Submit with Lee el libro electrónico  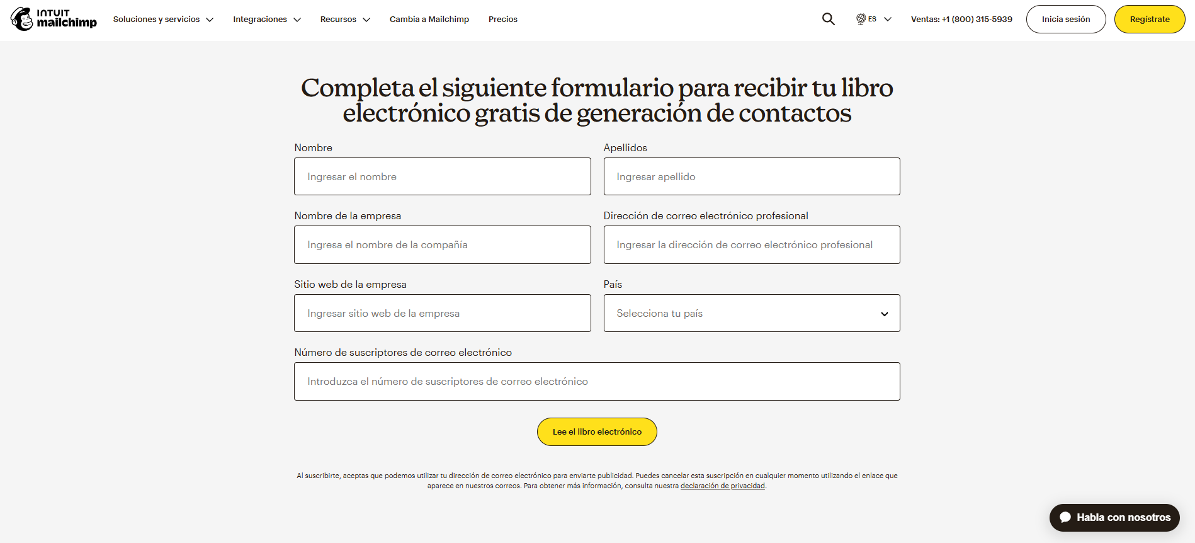(597, 432)
